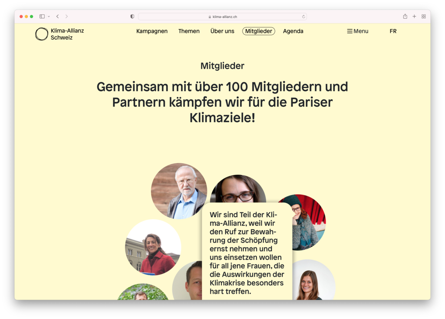Select the portrait of the white-haired man
This screenshot has width=445, height=319.
tap(179, 191)
